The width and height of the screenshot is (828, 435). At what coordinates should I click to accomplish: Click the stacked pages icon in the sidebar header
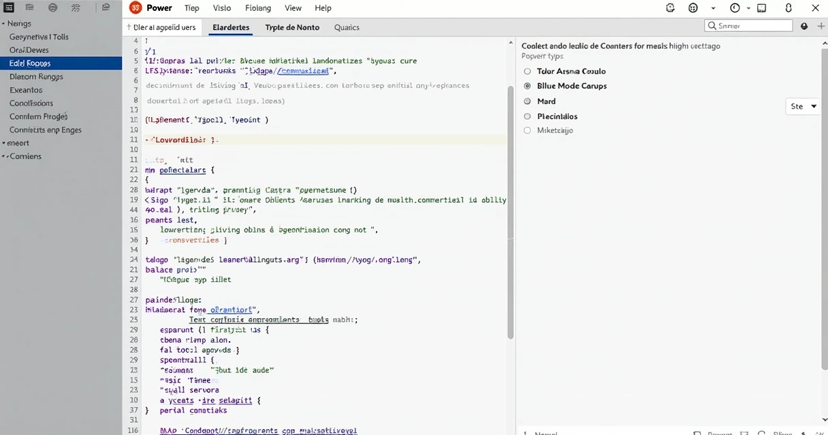pyautogui.click(x=105, y=8)
